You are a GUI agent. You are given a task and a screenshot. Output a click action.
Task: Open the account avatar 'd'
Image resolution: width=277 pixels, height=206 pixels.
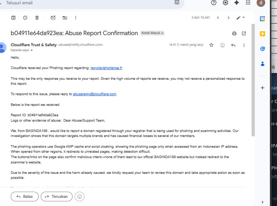pyautogui.click(x=261, y=3)
